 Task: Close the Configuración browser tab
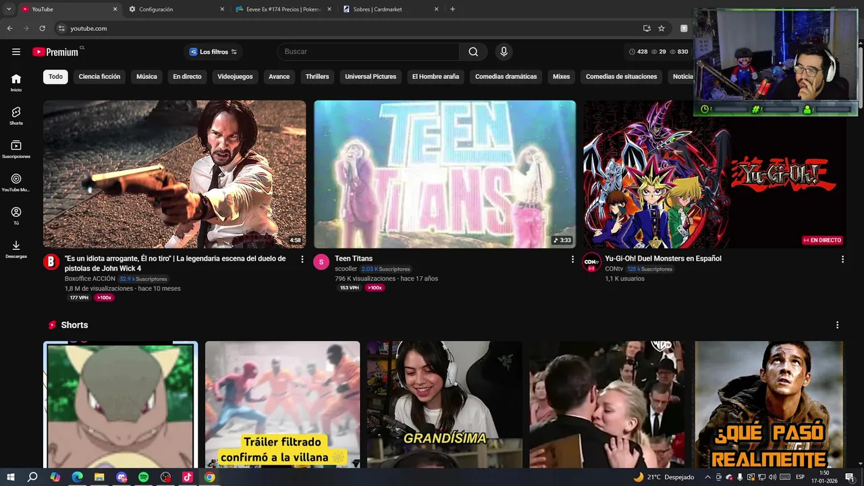[x=222, y=9]
